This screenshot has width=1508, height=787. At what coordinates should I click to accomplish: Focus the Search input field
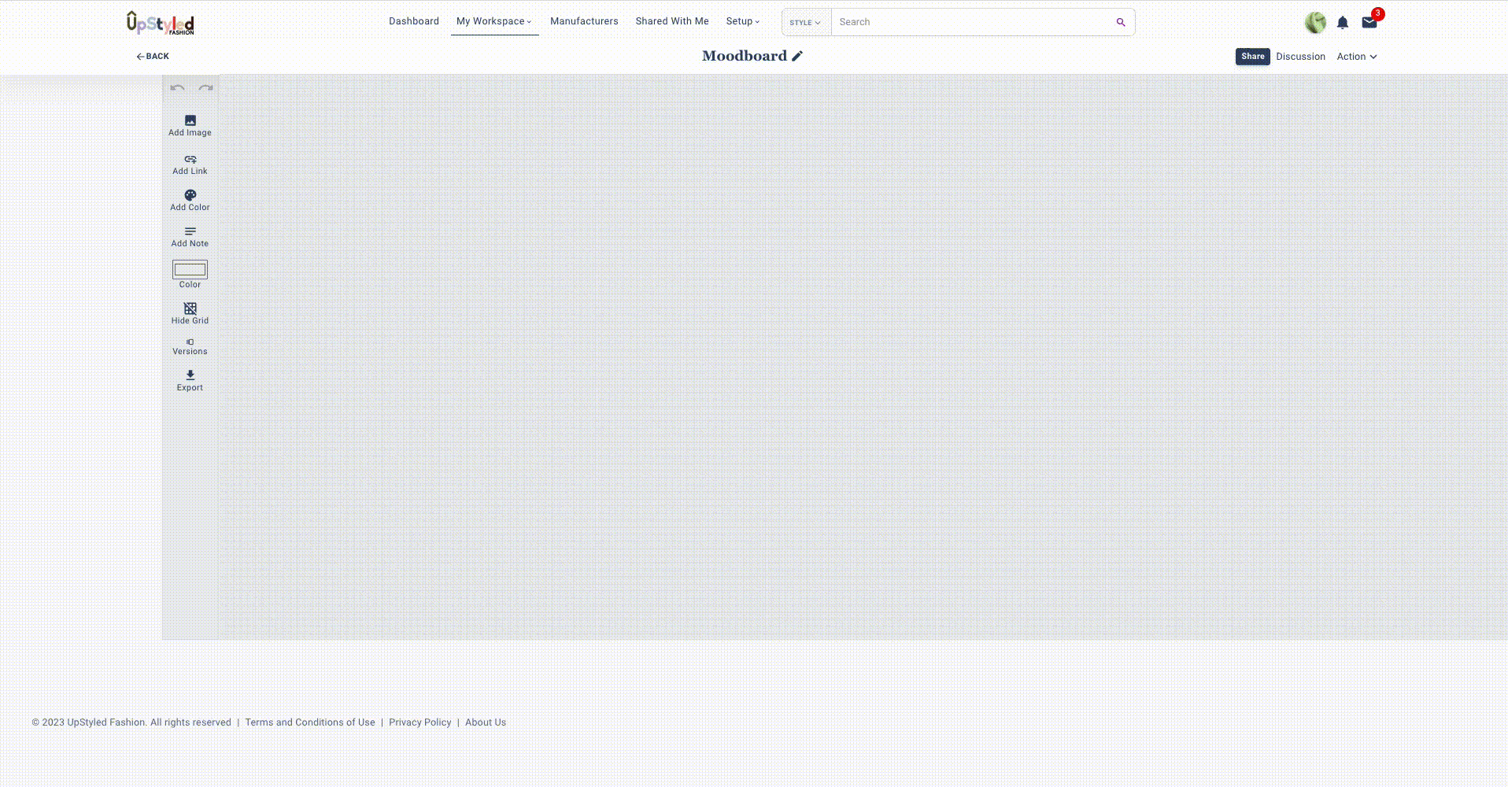click(972, 22)
